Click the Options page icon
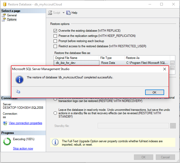Screen dimensions: 180x163 (4, 19)
